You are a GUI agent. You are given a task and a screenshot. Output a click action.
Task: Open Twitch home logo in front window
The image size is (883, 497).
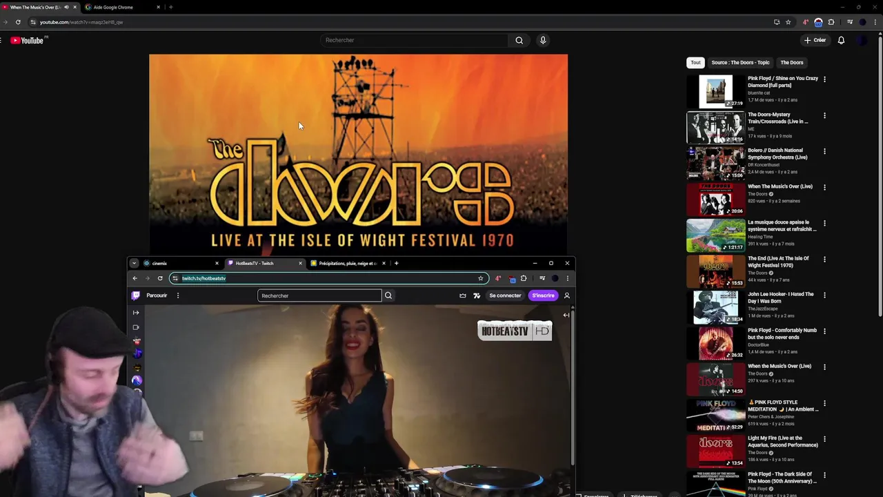pyautogui.click(x=135, y=295)
